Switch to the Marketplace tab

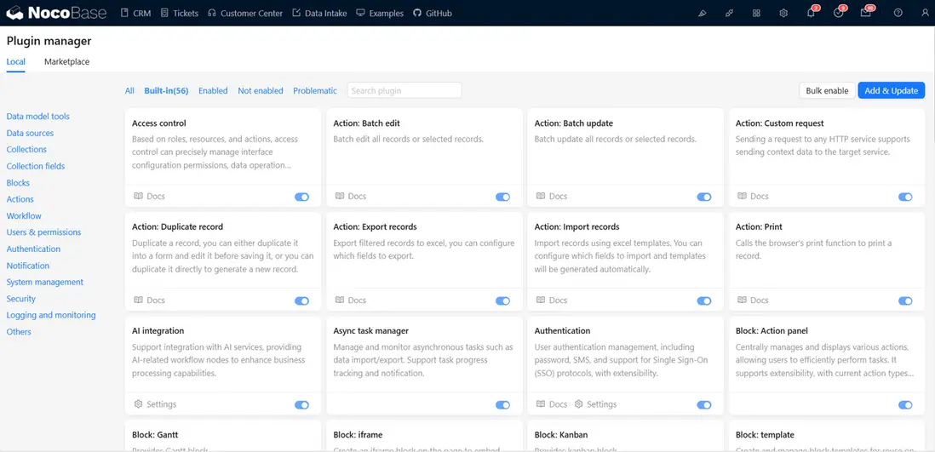(66, 61)
